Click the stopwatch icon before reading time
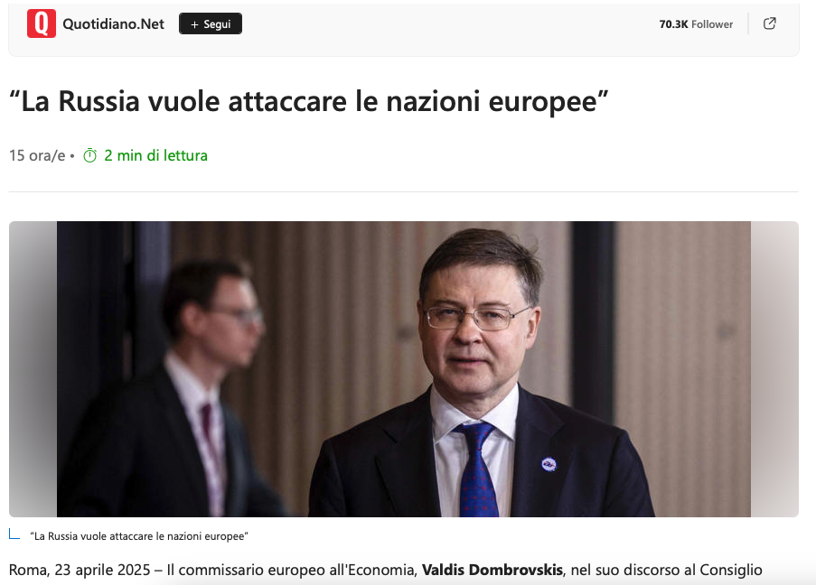 [90, 155]
